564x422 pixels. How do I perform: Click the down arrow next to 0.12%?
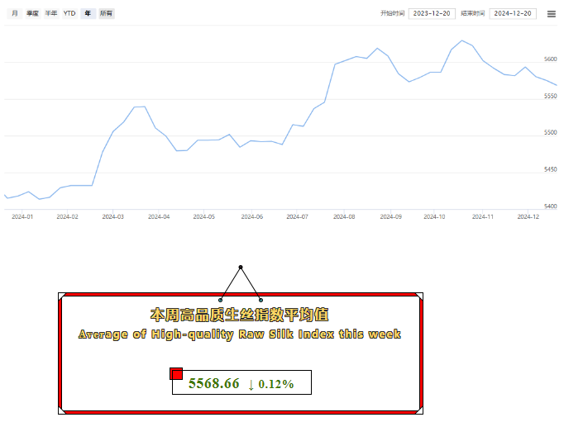coord(251,384)
